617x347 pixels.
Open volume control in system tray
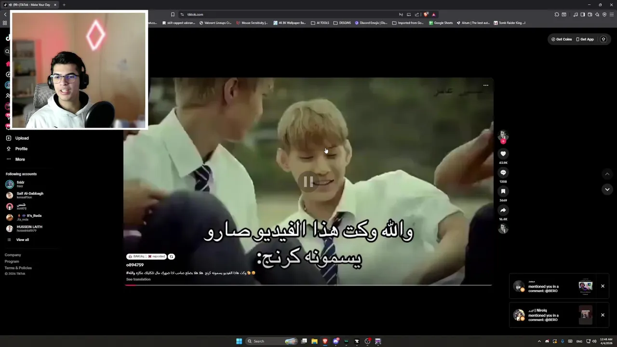pos(594,341)
